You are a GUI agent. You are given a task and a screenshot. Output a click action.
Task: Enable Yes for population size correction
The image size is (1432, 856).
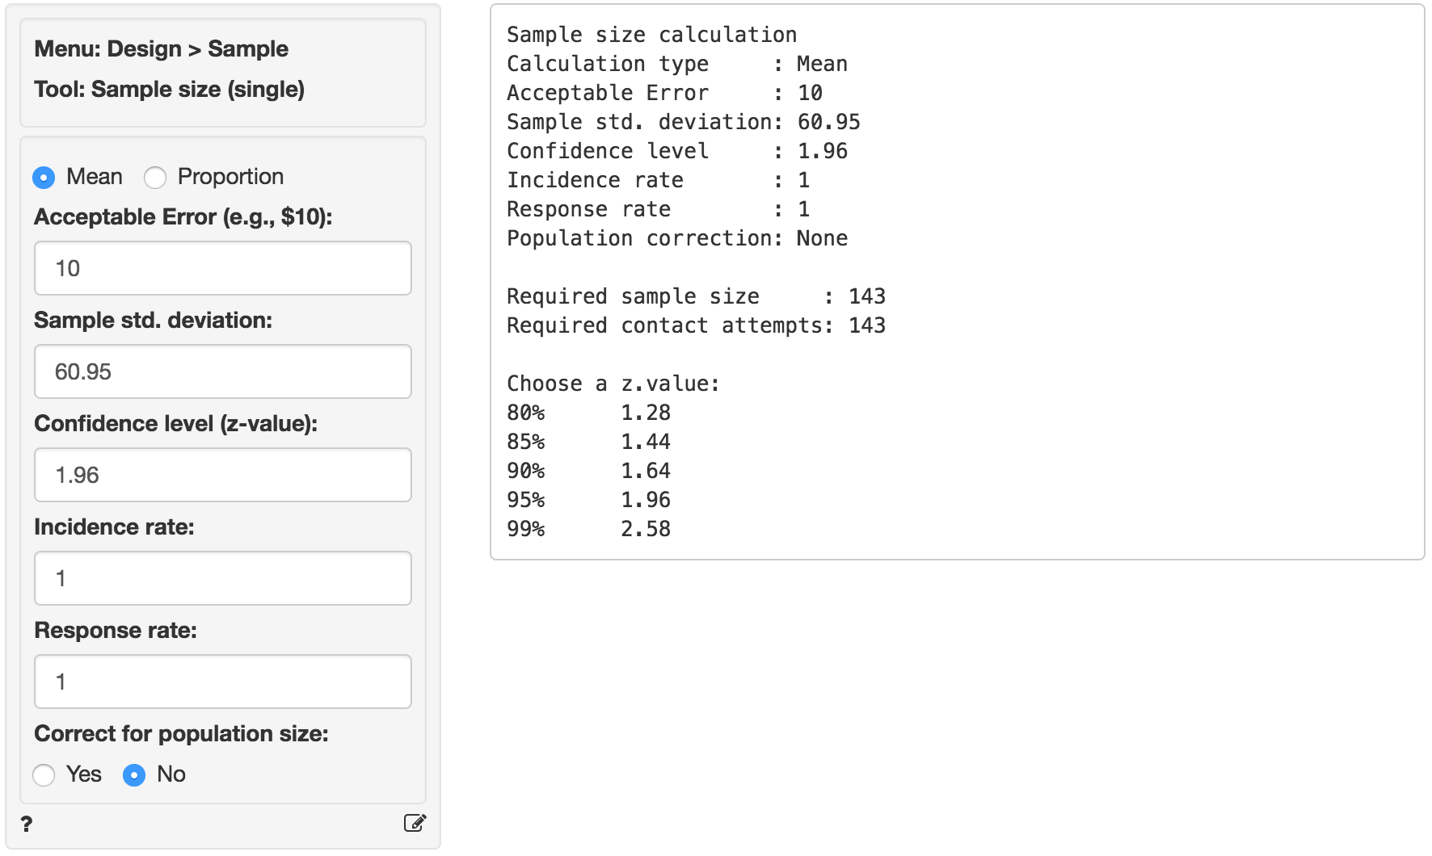point(44,775)
